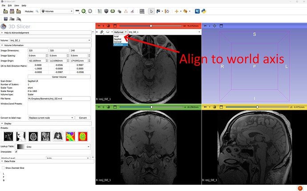This screenshot has height=191, width=307.
Task: Click the Convert button
Action: (x=82, y=118)
